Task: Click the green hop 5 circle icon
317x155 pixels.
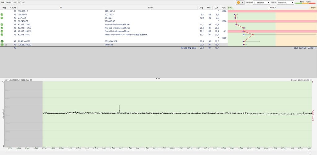Action: click(x=2, y=24)
